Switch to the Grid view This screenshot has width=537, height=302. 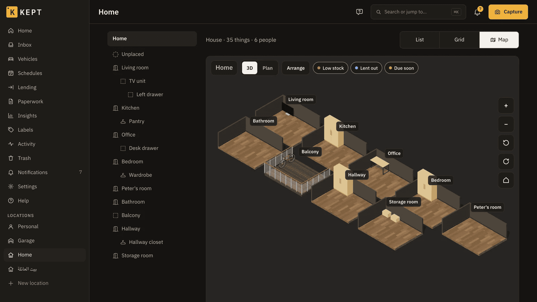point(459,40)
